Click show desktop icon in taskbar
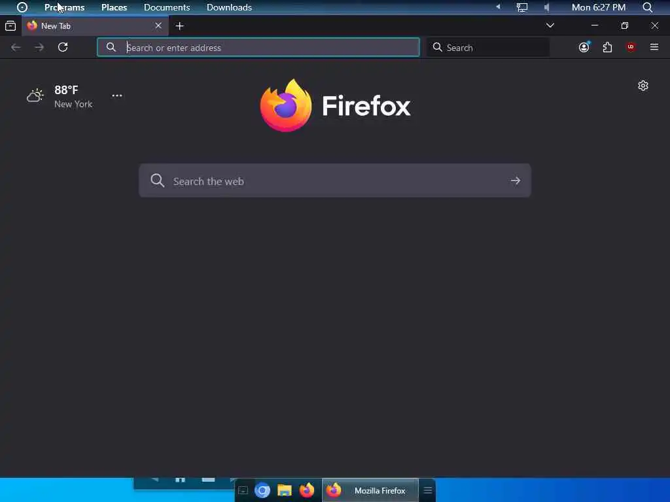The width and height of the screenshot is (670, 502). pos(243,490)
